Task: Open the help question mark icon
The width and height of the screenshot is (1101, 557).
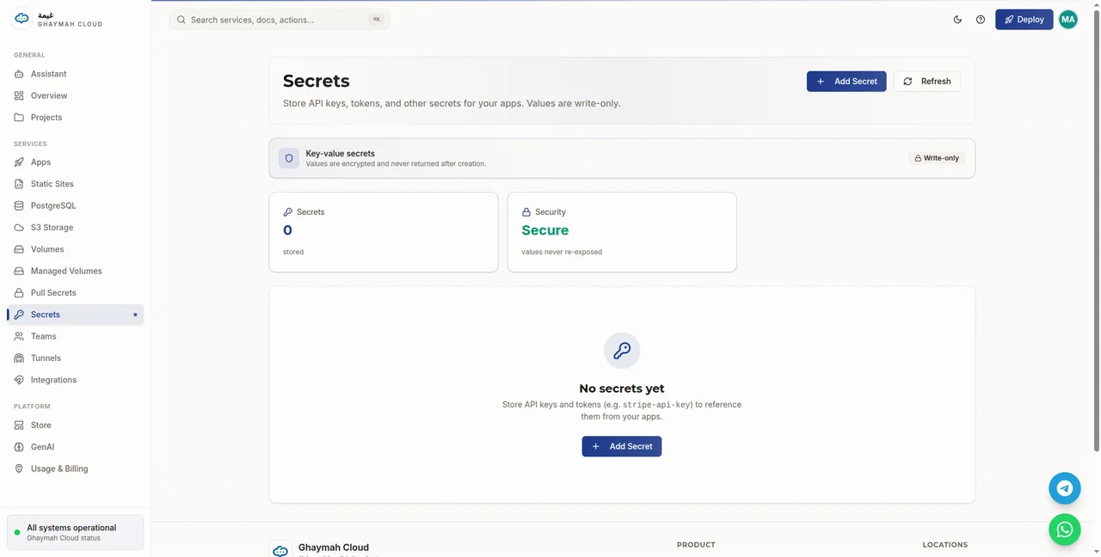Action: coord(981,20)
